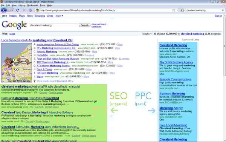Click the scrollbar down arrow
Viewport: 226px width, 142px height.
[x=224, y=140]
